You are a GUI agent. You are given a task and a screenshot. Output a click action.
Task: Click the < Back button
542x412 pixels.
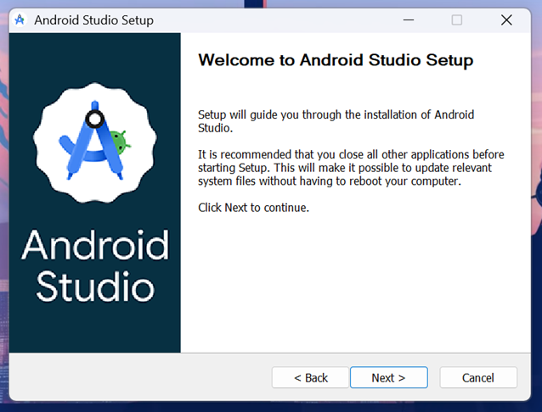coord(310,377)
